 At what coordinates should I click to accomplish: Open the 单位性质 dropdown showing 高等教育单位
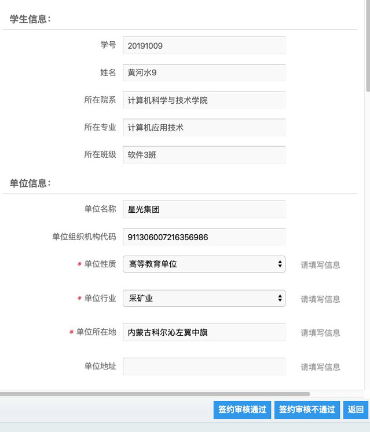point(204,264)
